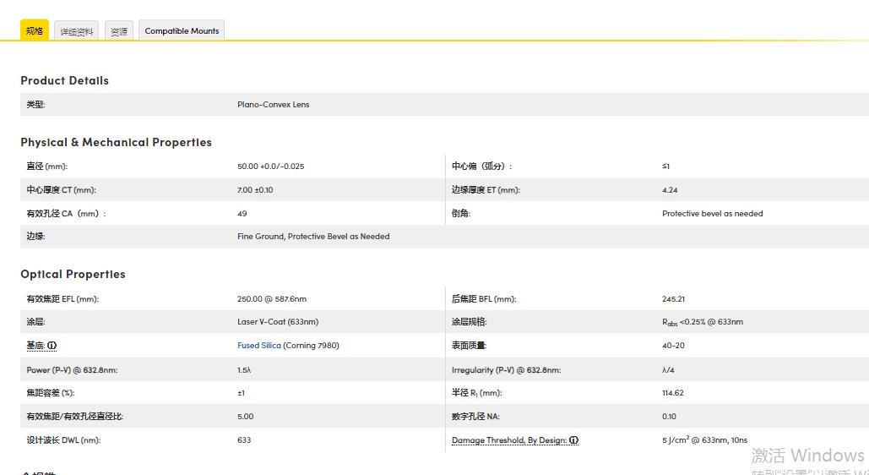
Task: Switch to the 规格 tab
Action: (34, 31)
